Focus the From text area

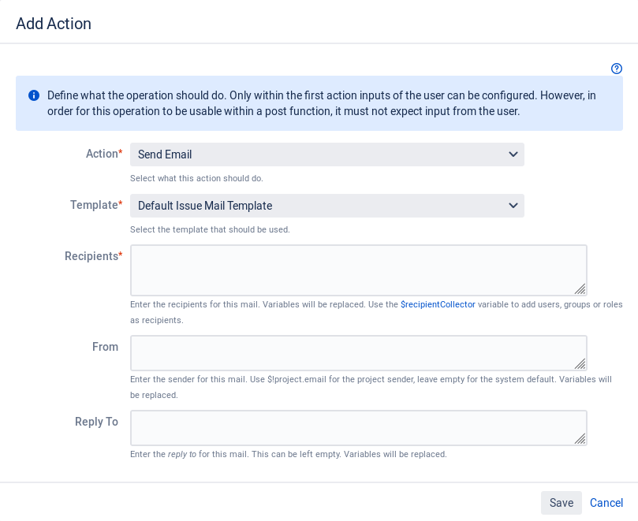pos(359,353)
